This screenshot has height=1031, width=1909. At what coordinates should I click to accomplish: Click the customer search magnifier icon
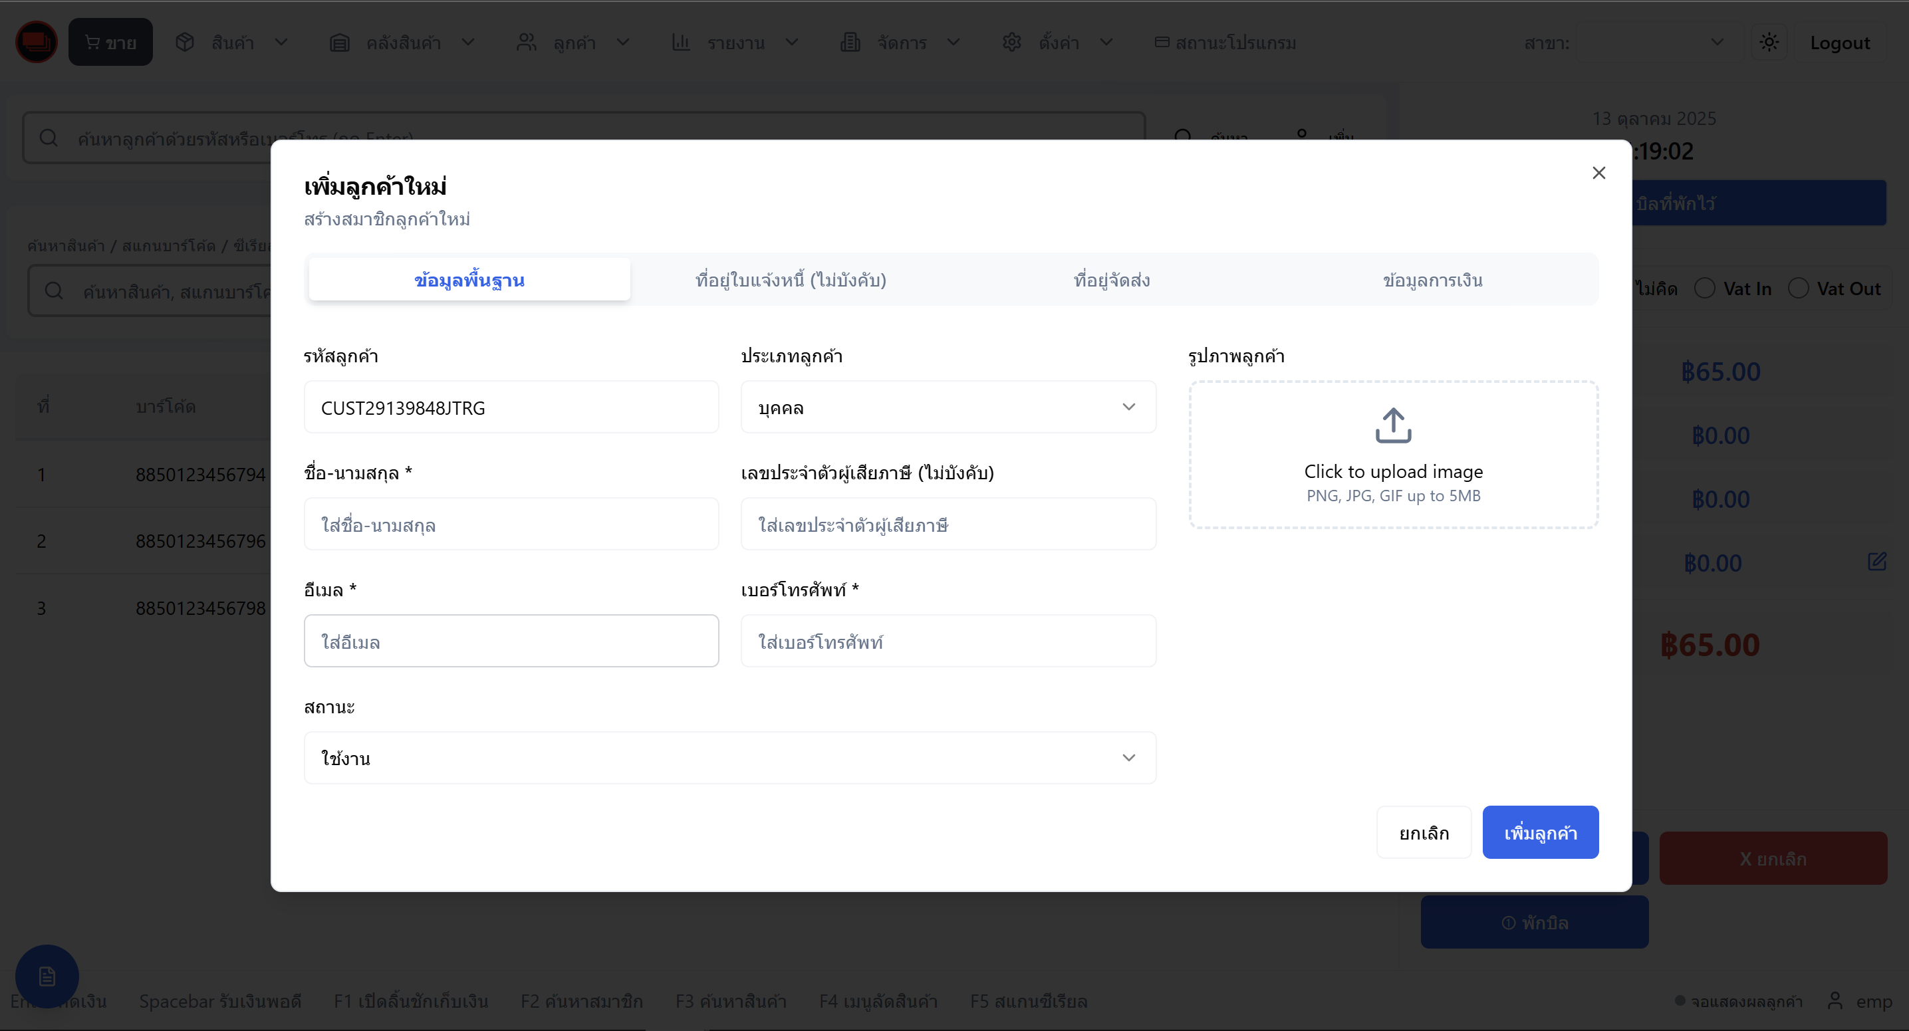click(49, 138)
